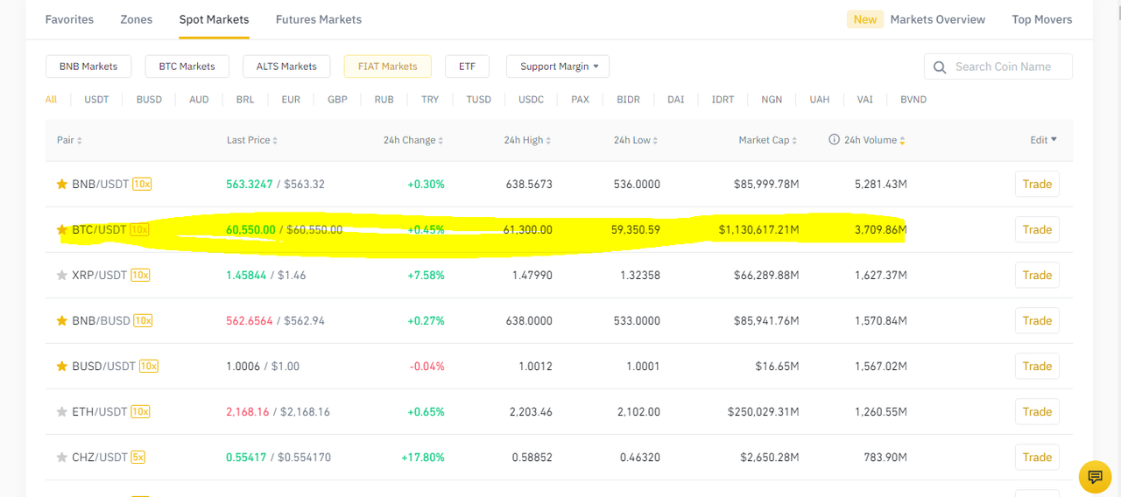Screen dimensions: 1121x497
Task: Open the Support Margin dropdown
Action: 558,66
